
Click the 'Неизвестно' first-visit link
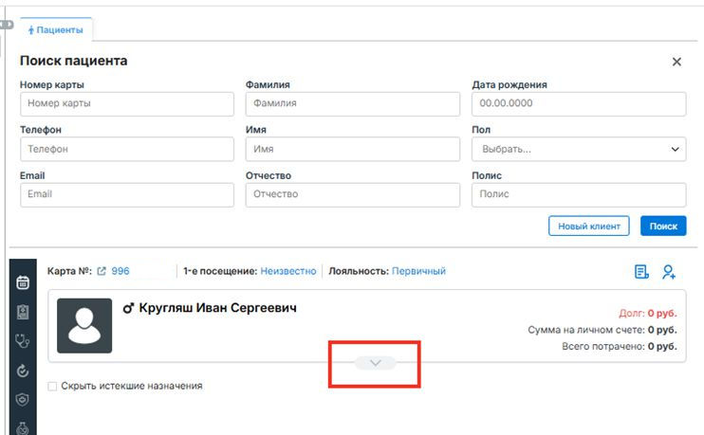288,271
